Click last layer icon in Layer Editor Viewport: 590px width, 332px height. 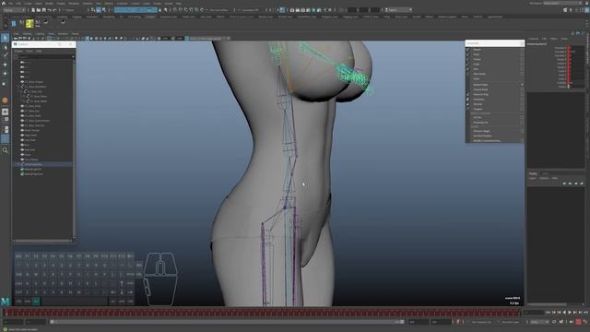[582, 184]
